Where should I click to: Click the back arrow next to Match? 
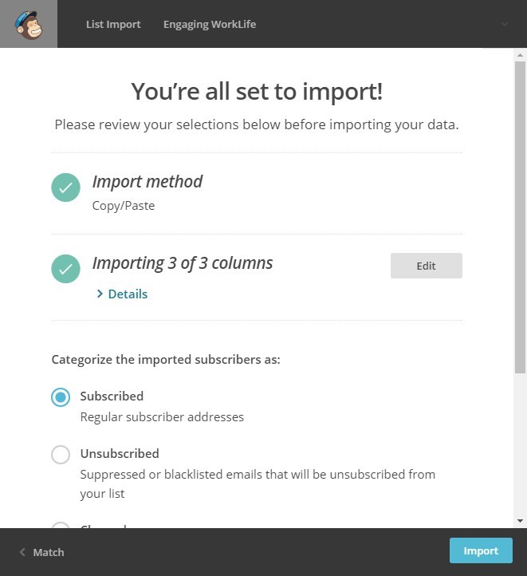coord(22,552)
